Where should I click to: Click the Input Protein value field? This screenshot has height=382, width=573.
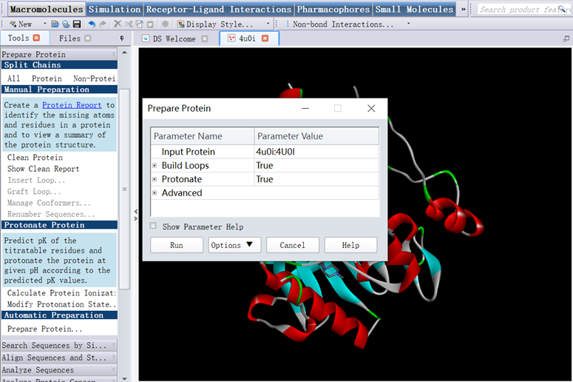point(316,152)
